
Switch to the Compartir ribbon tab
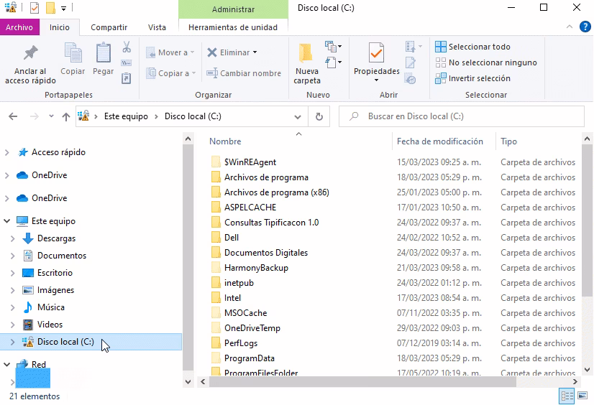(109, 27)
